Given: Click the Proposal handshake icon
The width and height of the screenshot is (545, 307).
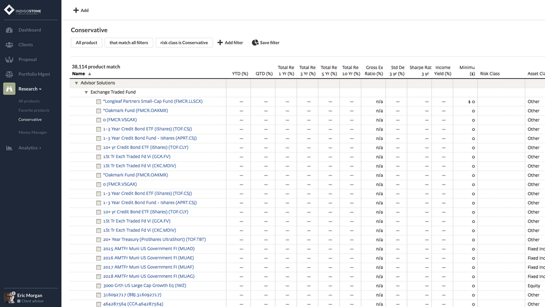Looking at the screenshot, I should click(9, 60).
